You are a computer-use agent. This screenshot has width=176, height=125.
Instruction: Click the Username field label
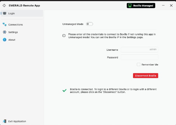pyautogui.click(x=112, y=50)
